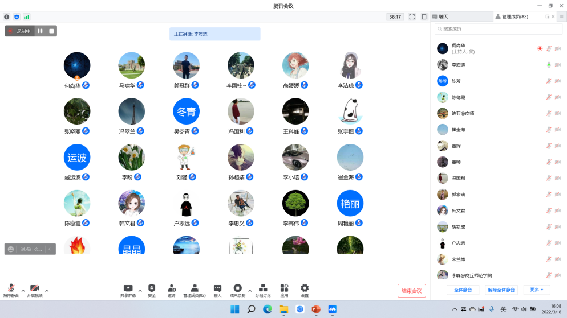
Task: Turn on camera with 开启视频
Action: tap(35, 290)
